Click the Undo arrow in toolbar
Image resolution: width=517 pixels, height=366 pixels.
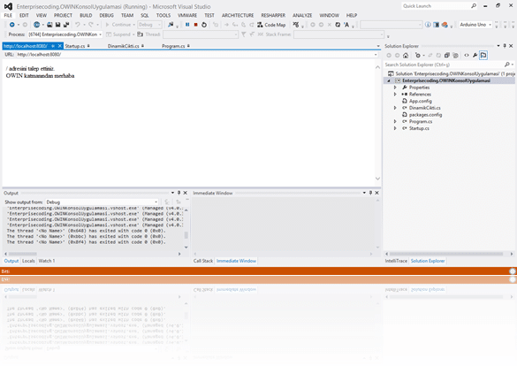point(78,25)
